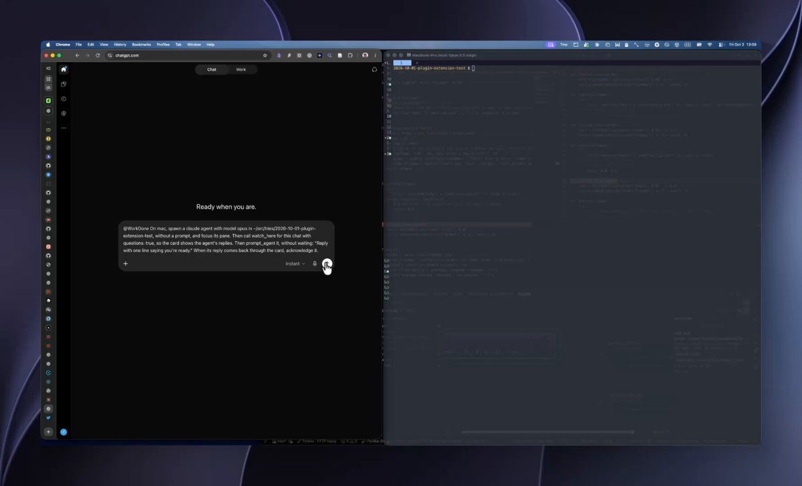The width and height of the screenshot is (802, 486).
Task: Select terminal tab 1 in the terminal window
Action: 402,62
